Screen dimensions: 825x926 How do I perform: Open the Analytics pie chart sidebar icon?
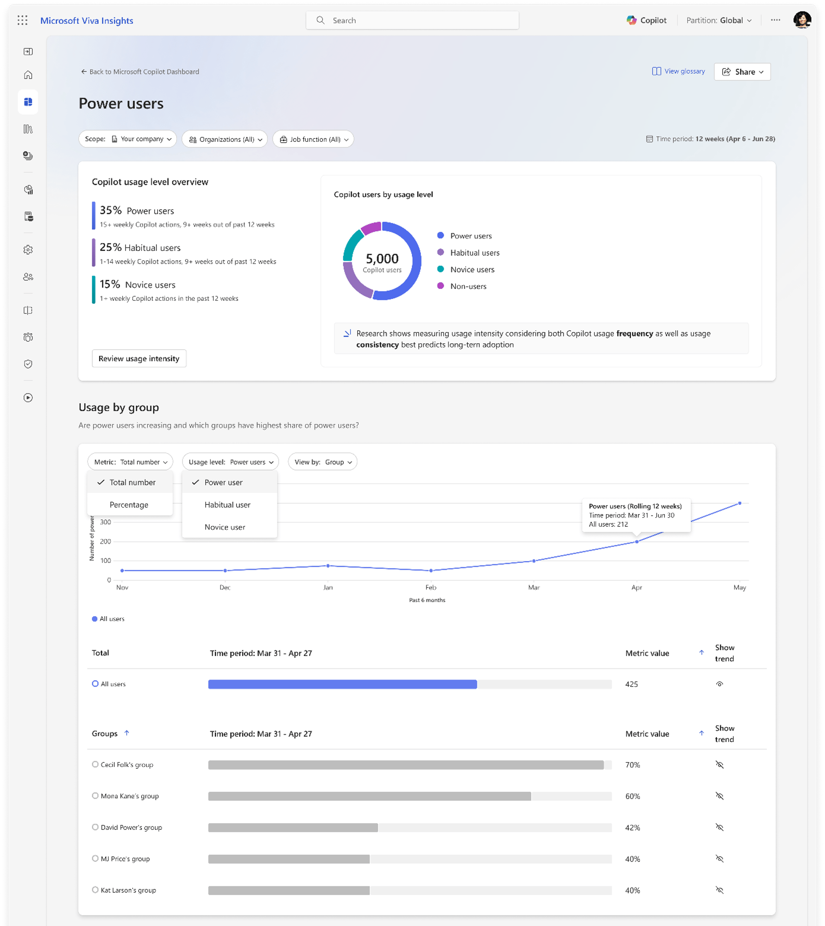point(28,190)
